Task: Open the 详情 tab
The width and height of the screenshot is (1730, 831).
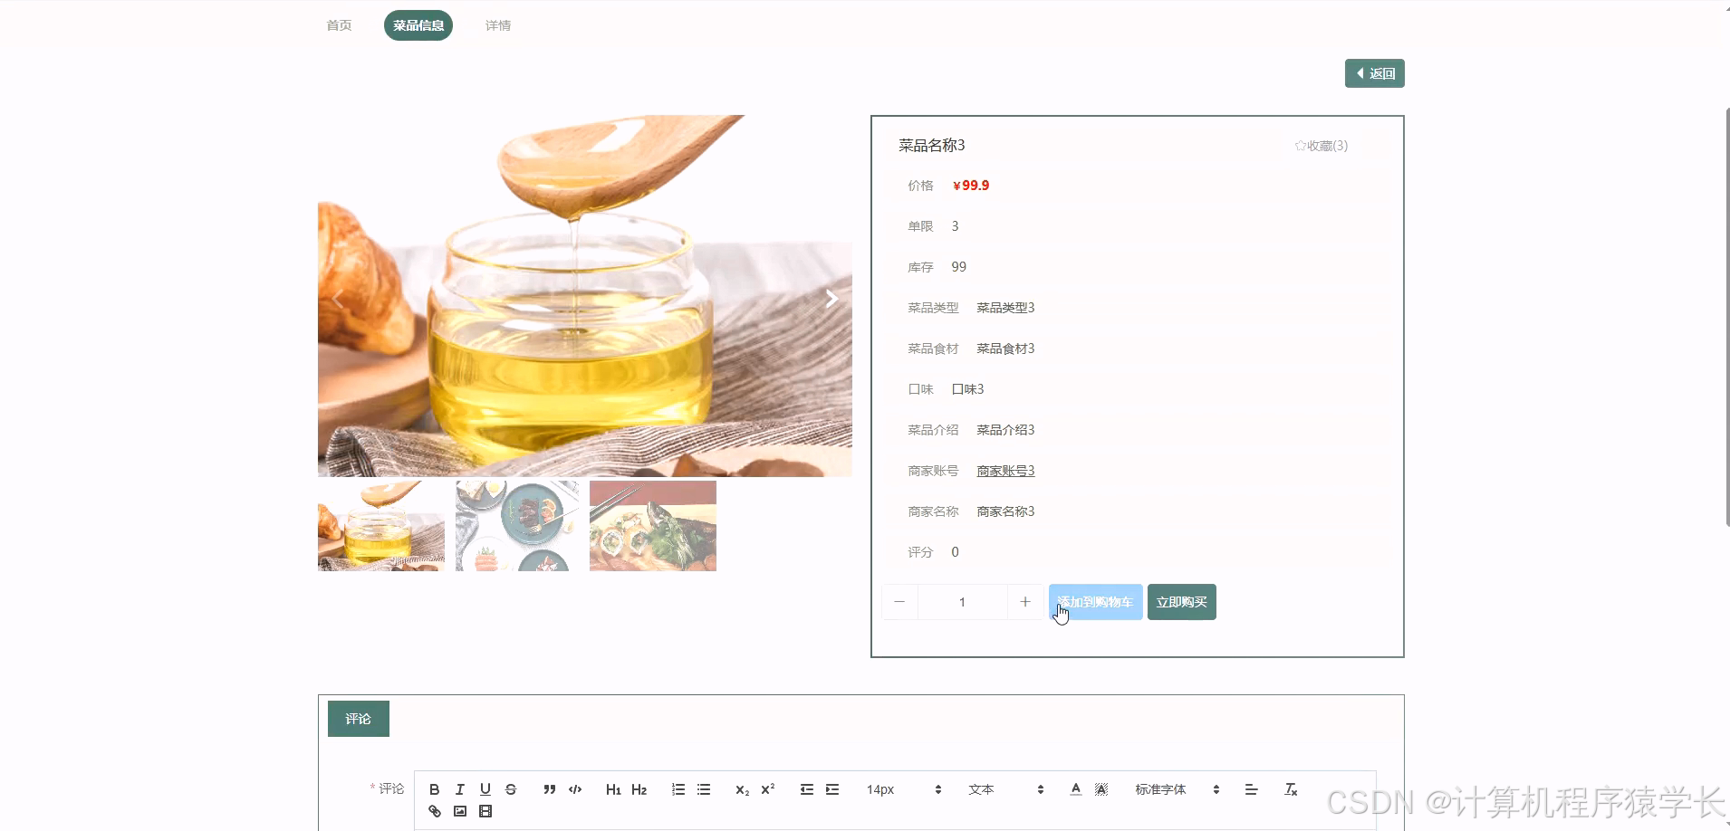Action: [x=497, y=24]
